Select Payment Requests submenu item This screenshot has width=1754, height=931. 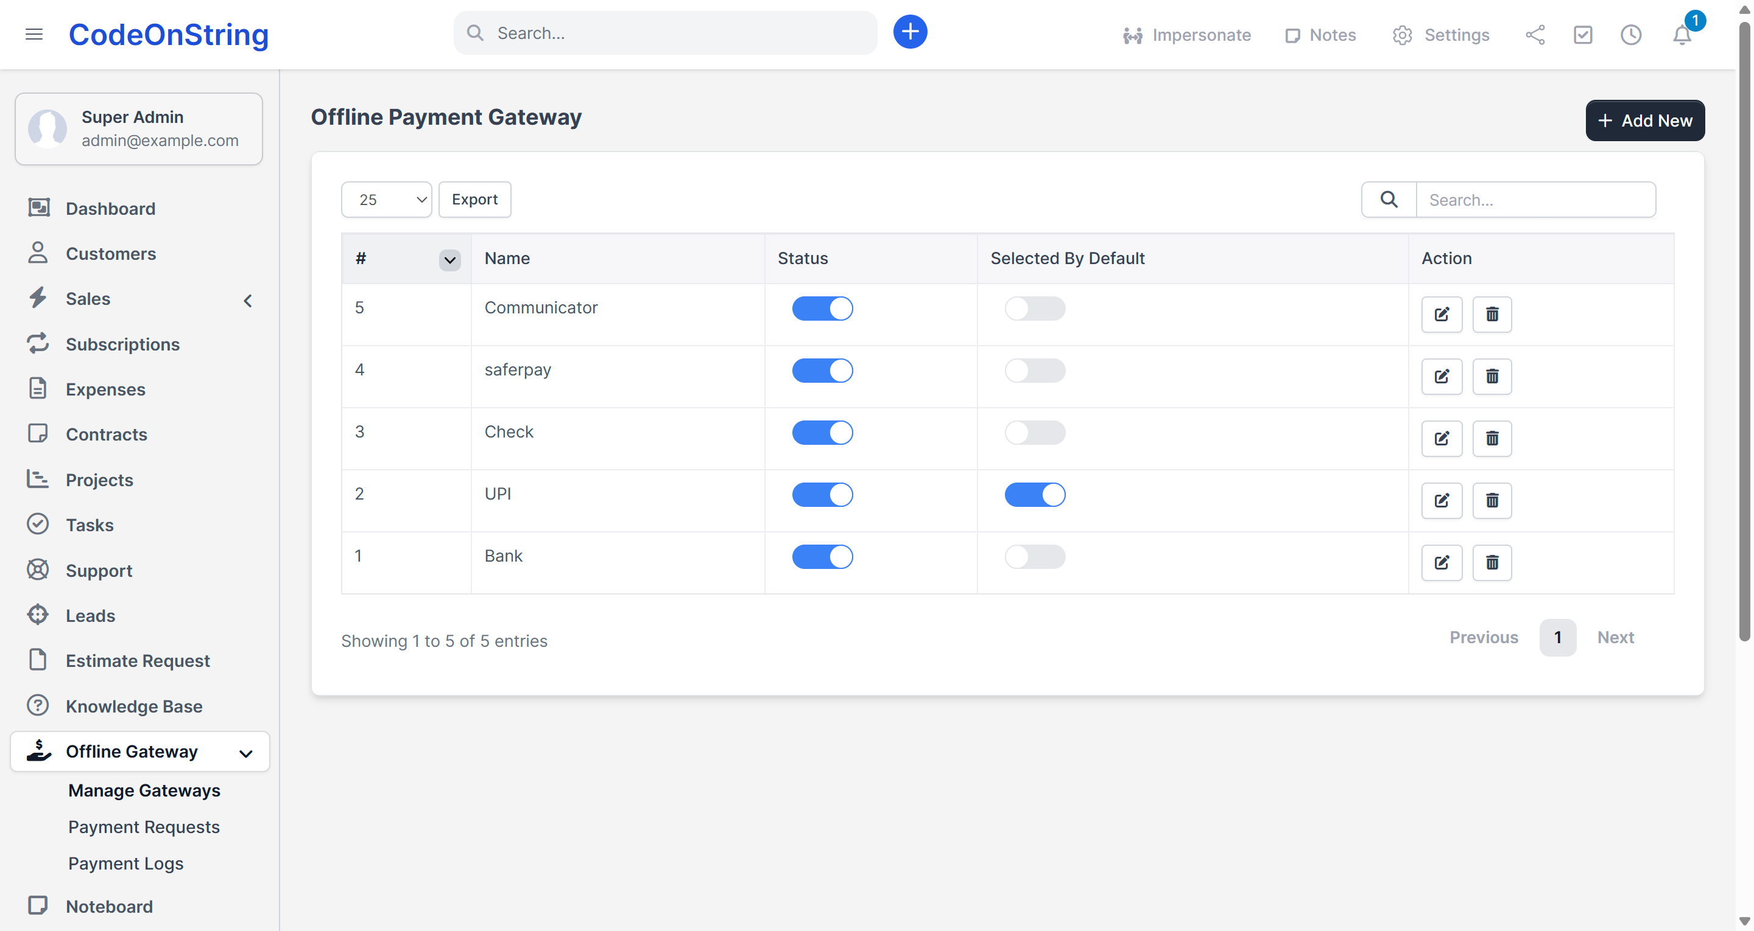tap(144, 827)
